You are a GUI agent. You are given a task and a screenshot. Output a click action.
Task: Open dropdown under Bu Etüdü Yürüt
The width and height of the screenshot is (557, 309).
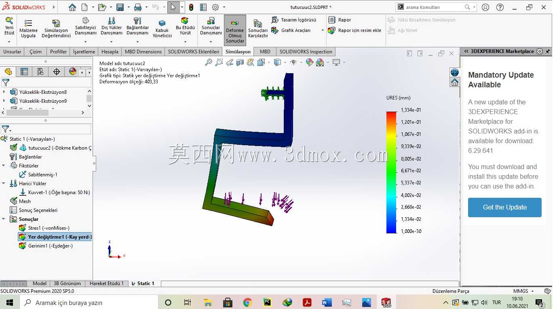(185, 42)
